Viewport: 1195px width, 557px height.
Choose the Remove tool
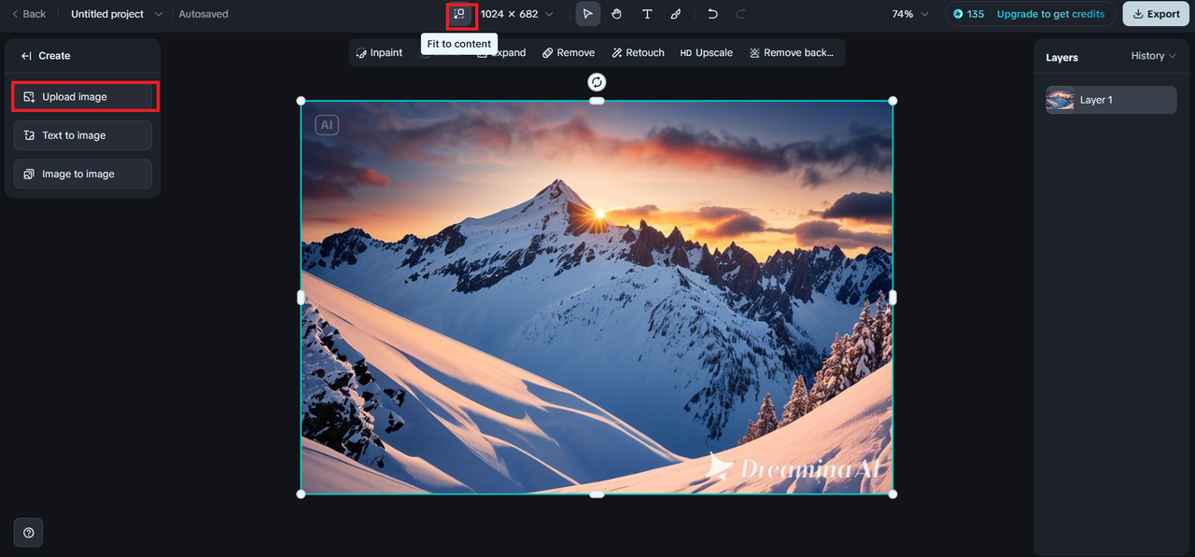pos(569,53)
